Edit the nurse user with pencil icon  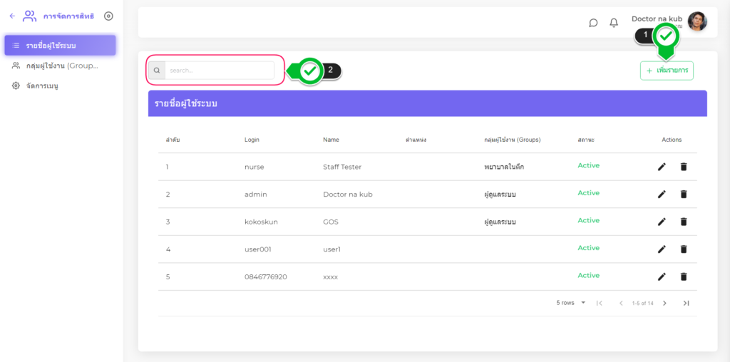(662, 167)
